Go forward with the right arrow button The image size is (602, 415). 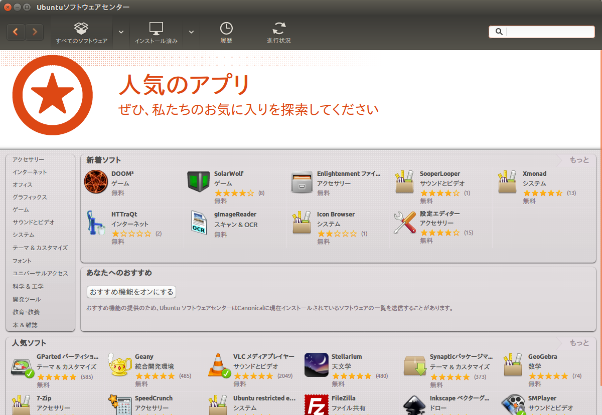[x=34, y=32]
